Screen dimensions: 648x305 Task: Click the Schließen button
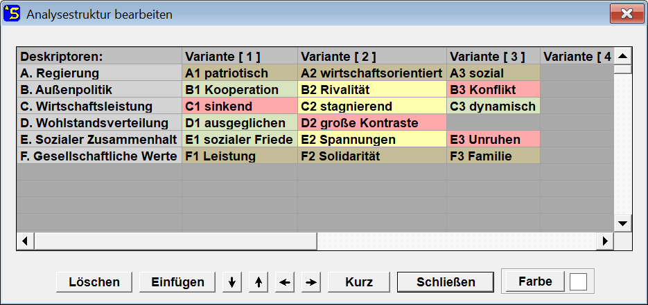tap(446, 282)
